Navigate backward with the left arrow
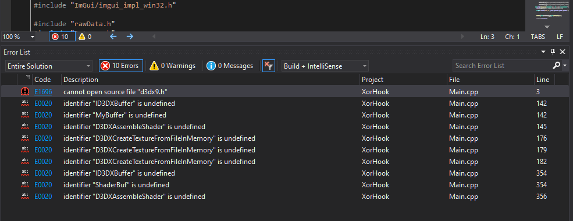Viewport: 573px width, 221px height. tap(113, 37)
